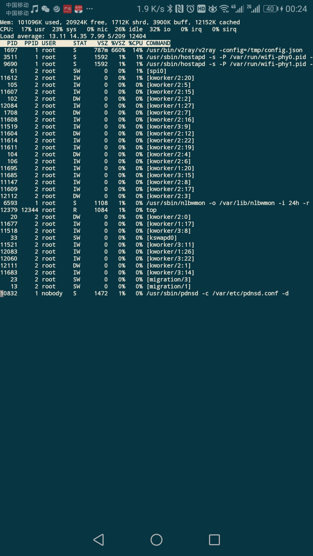Tap the Wi-Fi signal icon
Screen dimensions: 313x556
224,9
